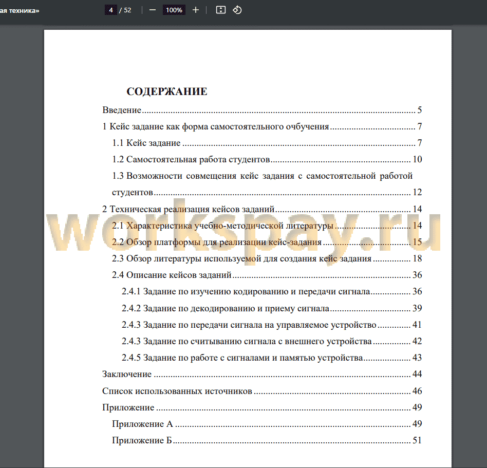Zoom out with the minus button
This screenshot has height=468, width=487.
[152, 10]
